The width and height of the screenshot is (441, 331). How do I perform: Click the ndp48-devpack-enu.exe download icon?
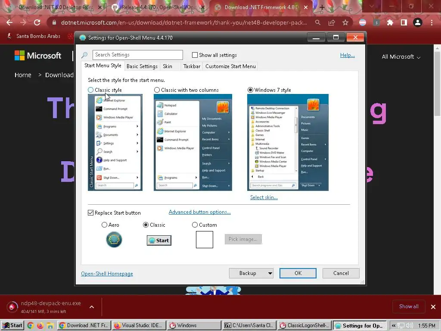[12, 307]
